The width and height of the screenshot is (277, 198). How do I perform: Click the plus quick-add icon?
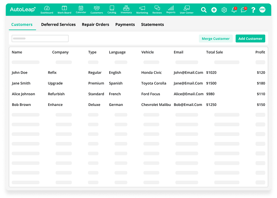coord(214,10)
